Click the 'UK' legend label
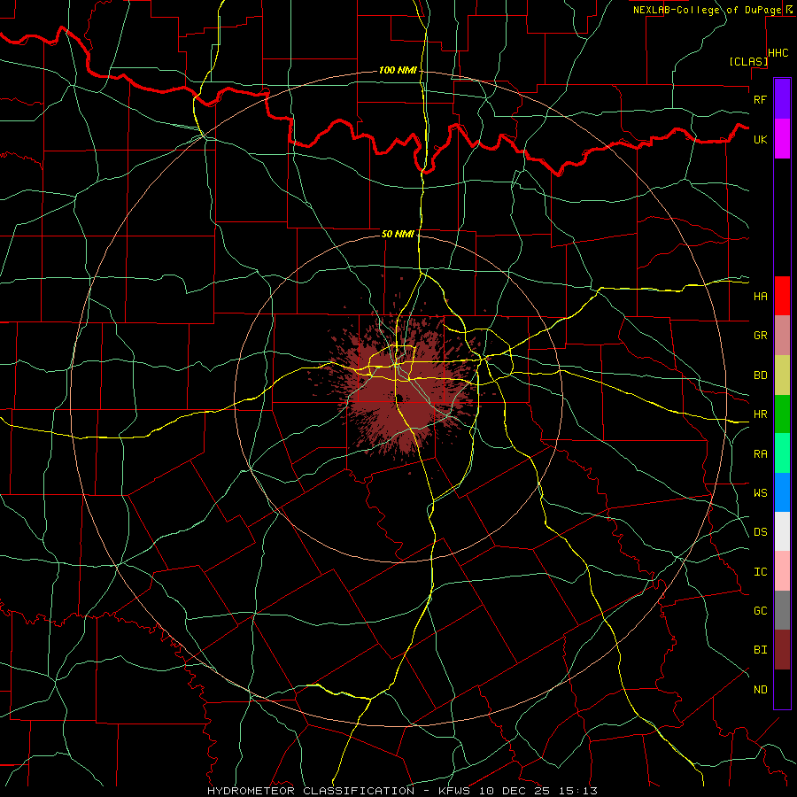Image resolution: width=797 pixels, height=797 pixels. point(760,139)
